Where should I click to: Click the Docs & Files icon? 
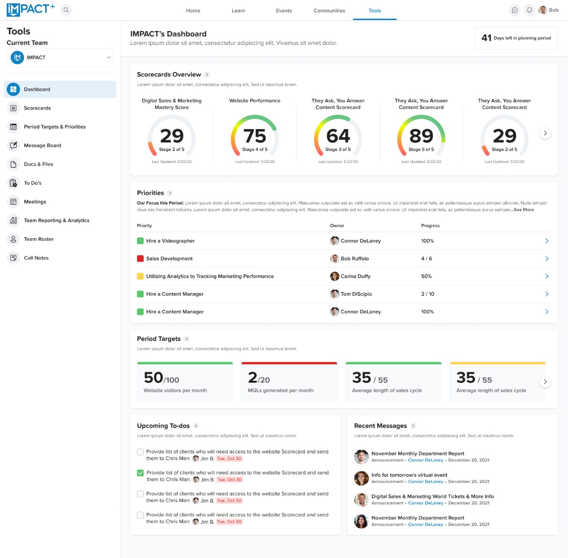click(13, 164)
